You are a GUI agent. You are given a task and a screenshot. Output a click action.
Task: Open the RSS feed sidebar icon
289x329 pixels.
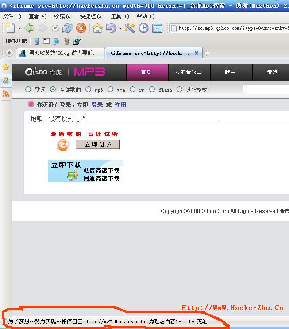6,93
